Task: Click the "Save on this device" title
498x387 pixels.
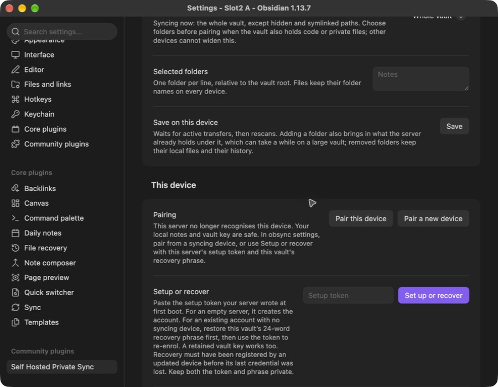Action: coord(185,122)
